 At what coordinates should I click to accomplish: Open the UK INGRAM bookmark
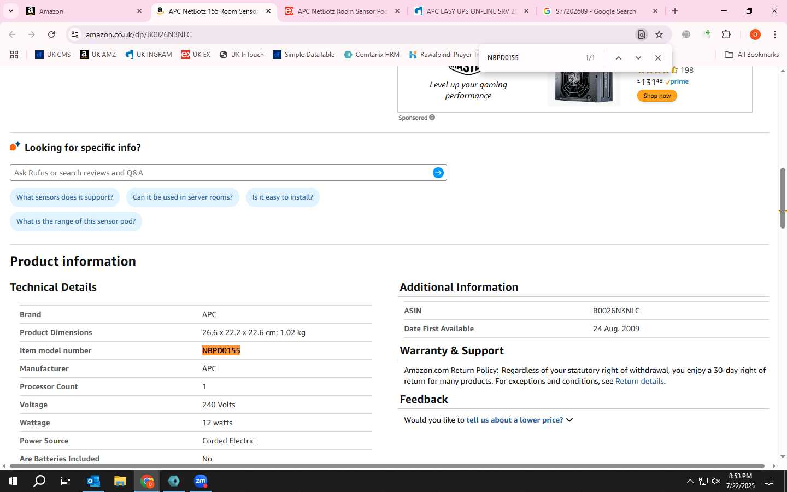pyautogui.click(x=148, y=55)
